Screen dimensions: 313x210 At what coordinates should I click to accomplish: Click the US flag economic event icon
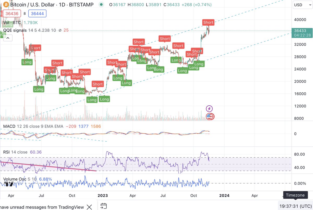pos(210,116)
